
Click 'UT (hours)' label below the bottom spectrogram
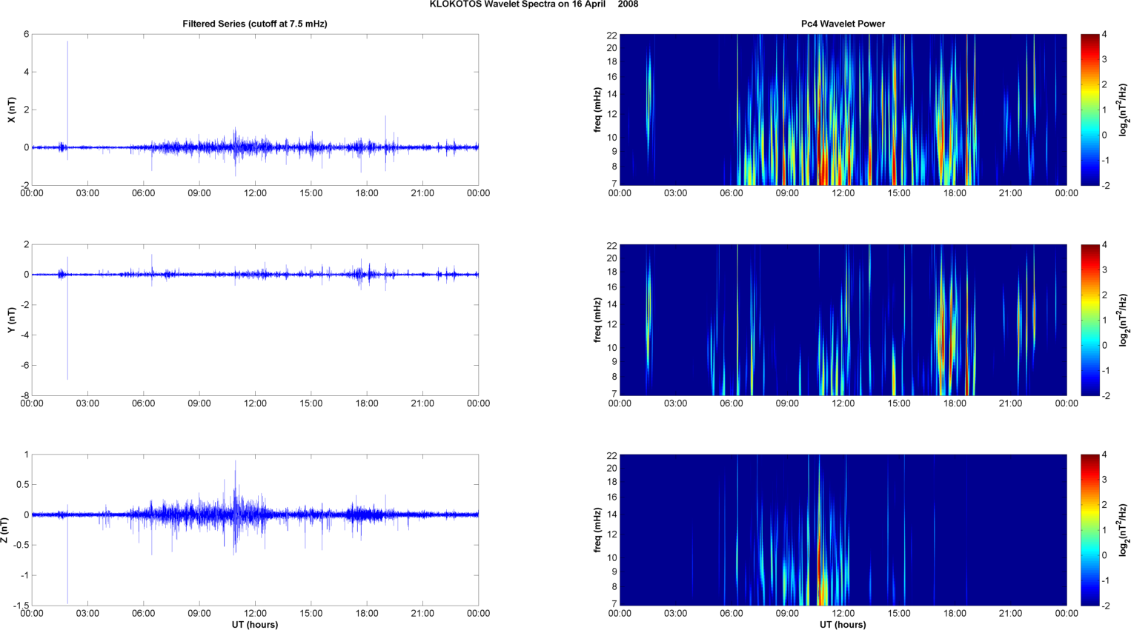[x=843, y=625]
